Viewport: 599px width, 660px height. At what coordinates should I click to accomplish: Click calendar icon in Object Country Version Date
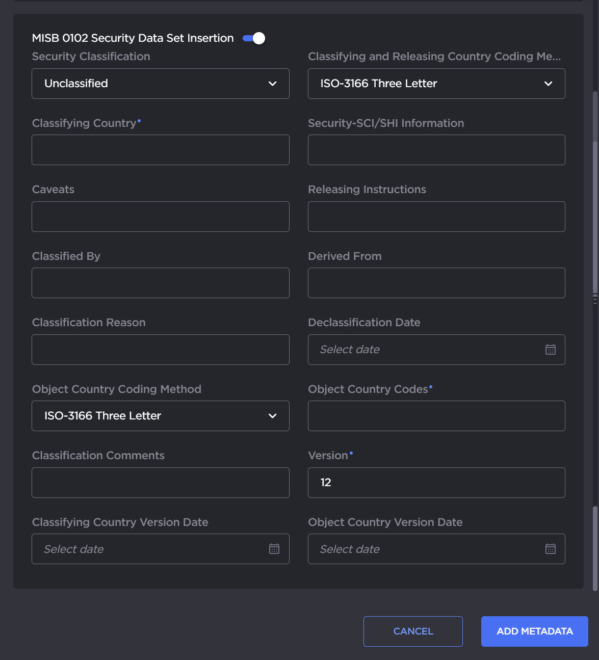550,549
